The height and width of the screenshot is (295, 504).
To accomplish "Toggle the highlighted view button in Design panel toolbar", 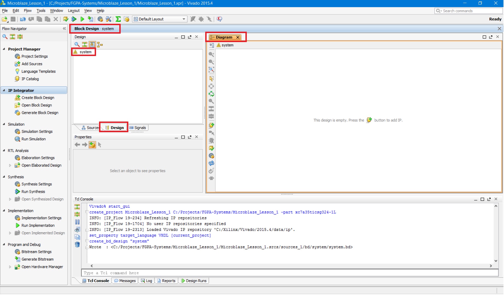I will (x=92, y=45).
